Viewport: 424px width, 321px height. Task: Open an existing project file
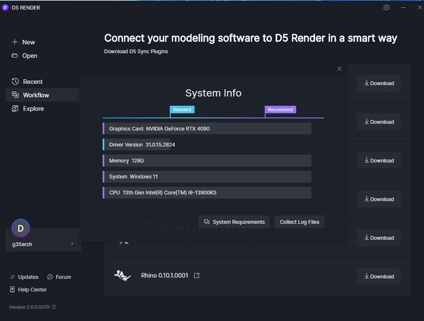coord(24,56)
